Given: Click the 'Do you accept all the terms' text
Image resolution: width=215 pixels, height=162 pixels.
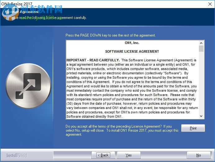Looking at the screenshot, I should click(x=122, y=130).
